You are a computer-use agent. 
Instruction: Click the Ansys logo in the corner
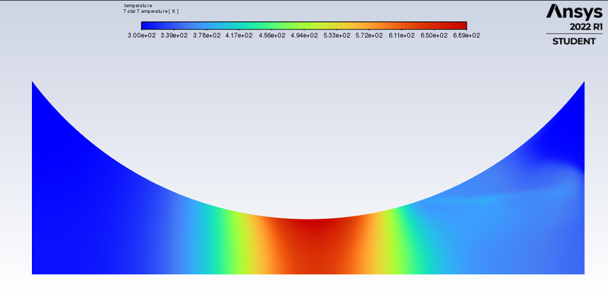click(x=575, y=12)
